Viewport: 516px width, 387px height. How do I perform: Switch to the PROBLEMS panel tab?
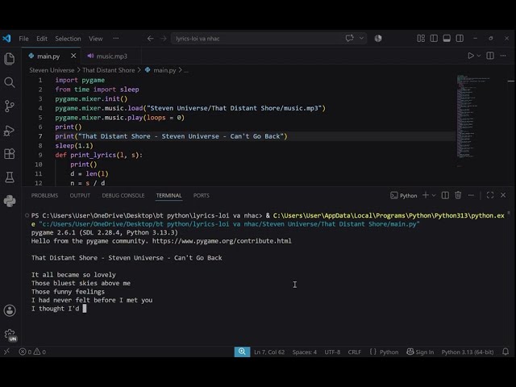click(x=44, y=195)
